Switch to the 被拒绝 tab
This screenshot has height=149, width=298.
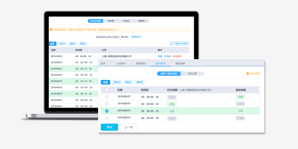click(141, 21)
